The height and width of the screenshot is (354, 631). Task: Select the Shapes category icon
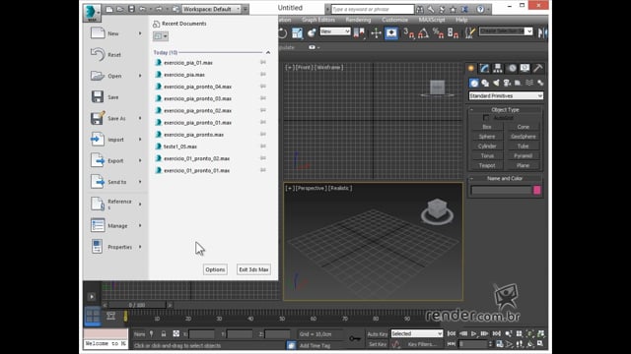click(x=485, y=83)
